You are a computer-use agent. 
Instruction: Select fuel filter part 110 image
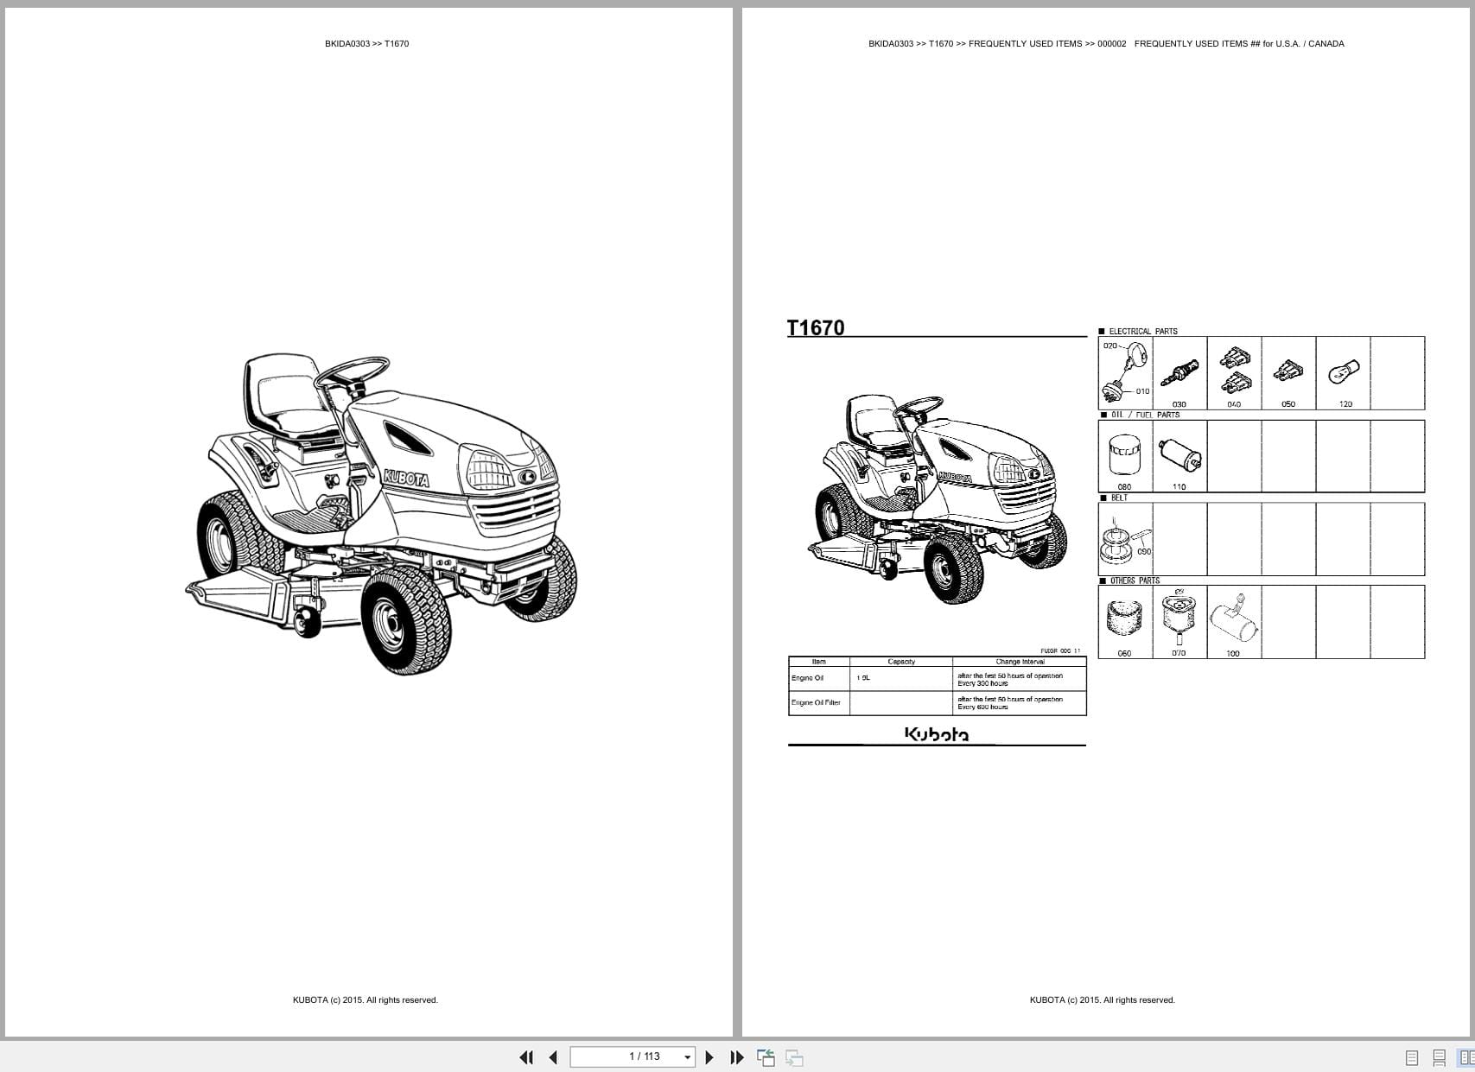1179,456
